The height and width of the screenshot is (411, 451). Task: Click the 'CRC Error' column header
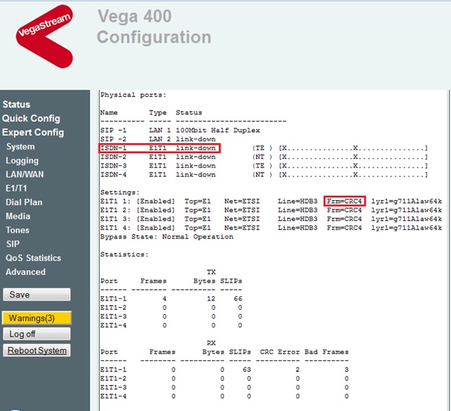tap(280, 352)
